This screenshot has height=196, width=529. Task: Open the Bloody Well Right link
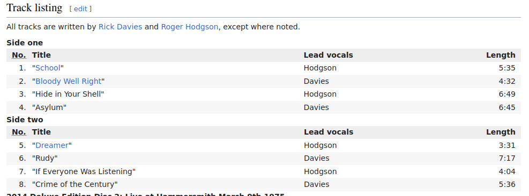coord(68,81)
